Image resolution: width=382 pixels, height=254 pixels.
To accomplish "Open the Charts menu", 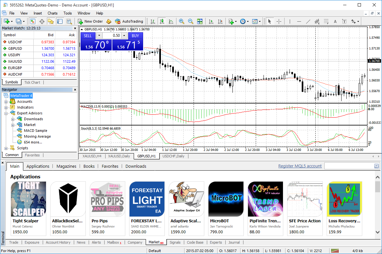I will 52,13.
